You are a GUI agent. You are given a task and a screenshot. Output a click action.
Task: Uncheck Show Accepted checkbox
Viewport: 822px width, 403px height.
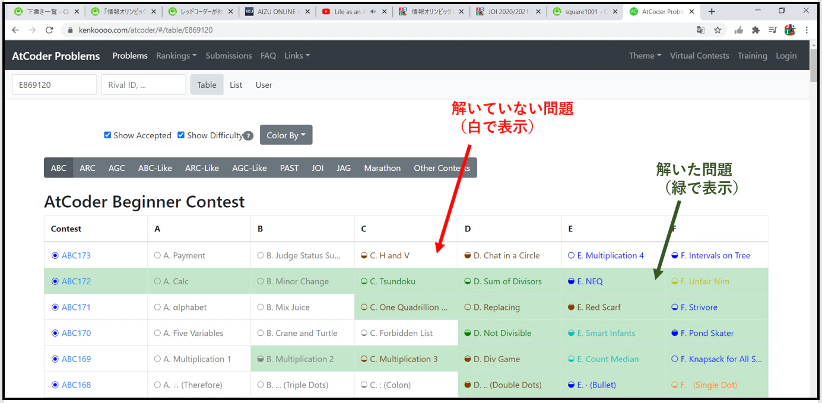107,135
